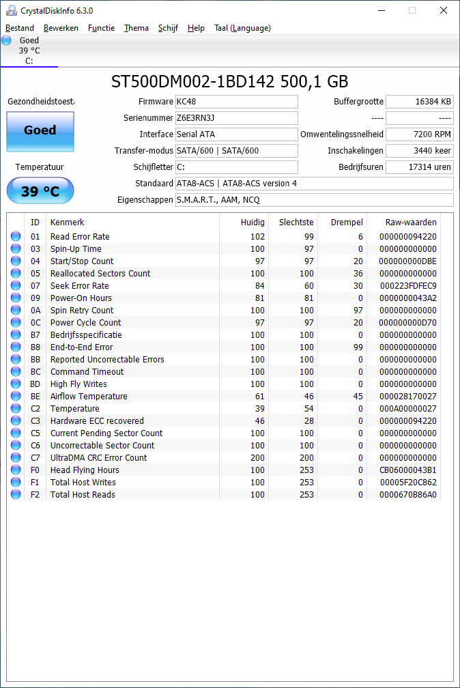Click the status orb for Total Host Reads

(16, 495)
